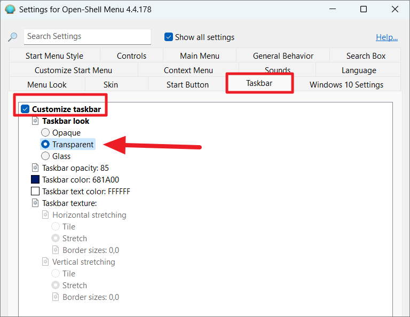Click the white Taskbar text color swatch
Viewport: 410px width, 317px height.
[35, 191]
